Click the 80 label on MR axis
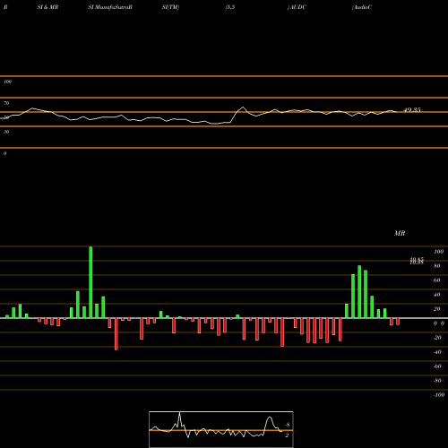 437,266
